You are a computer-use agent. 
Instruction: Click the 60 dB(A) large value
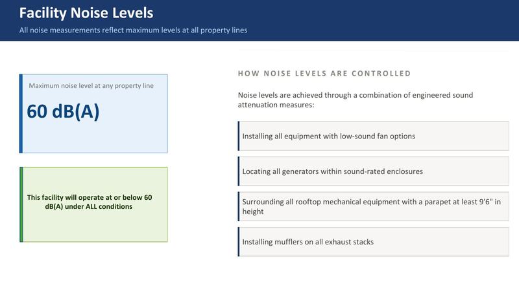(x=63, y=111)
